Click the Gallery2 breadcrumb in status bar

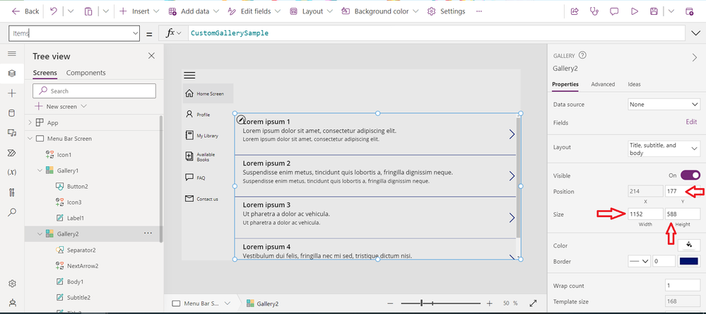click(263, 303)
